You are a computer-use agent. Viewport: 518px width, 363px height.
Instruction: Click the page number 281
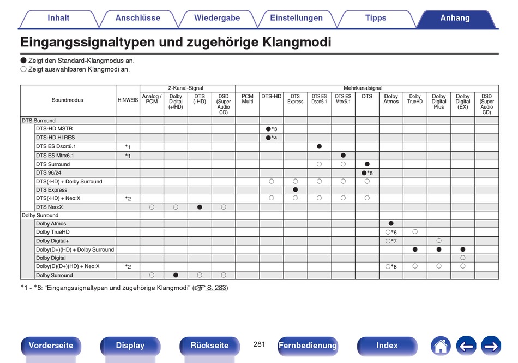click(259, 344)
